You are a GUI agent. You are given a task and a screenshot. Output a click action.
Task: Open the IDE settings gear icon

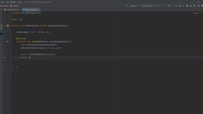[202, 6]
